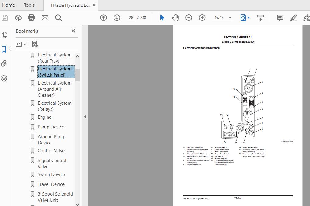This screenshot has height=206, width=310.
Task: Collapse the navigation pane arrow
Action: coord(85,117)
